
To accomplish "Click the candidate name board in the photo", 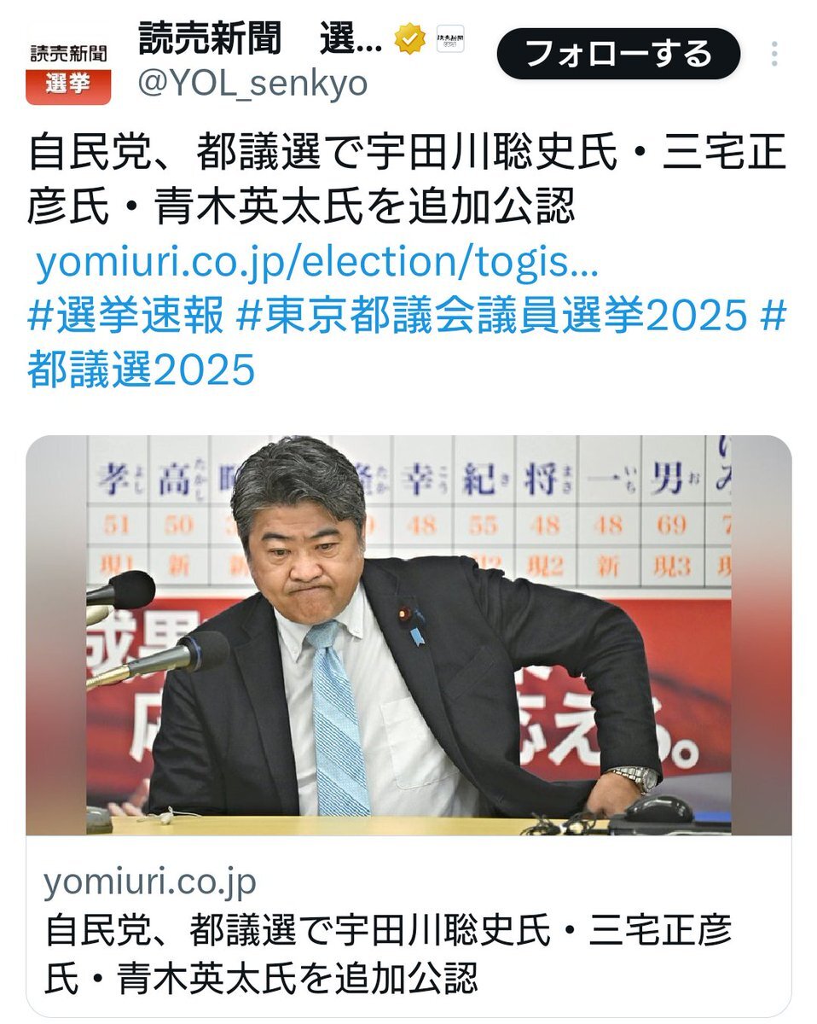I will click(409, 512).
